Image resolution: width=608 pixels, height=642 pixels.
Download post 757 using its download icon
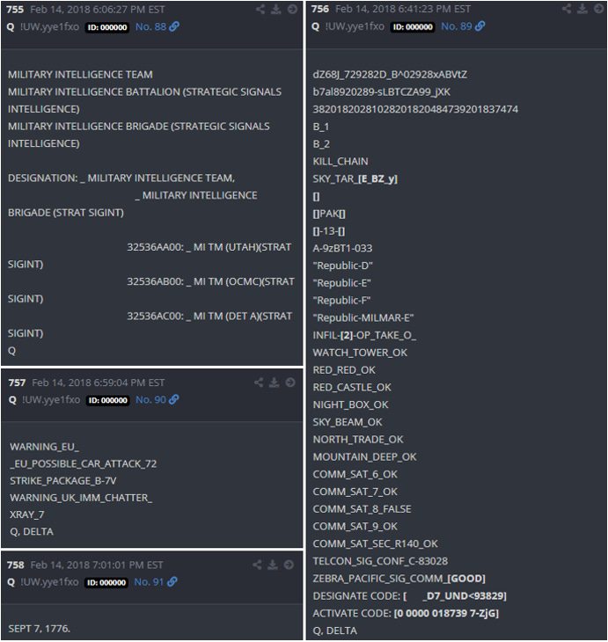[275, 383]
